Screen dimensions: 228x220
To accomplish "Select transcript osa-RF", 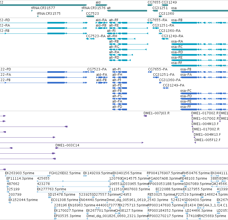I will 177,63.
